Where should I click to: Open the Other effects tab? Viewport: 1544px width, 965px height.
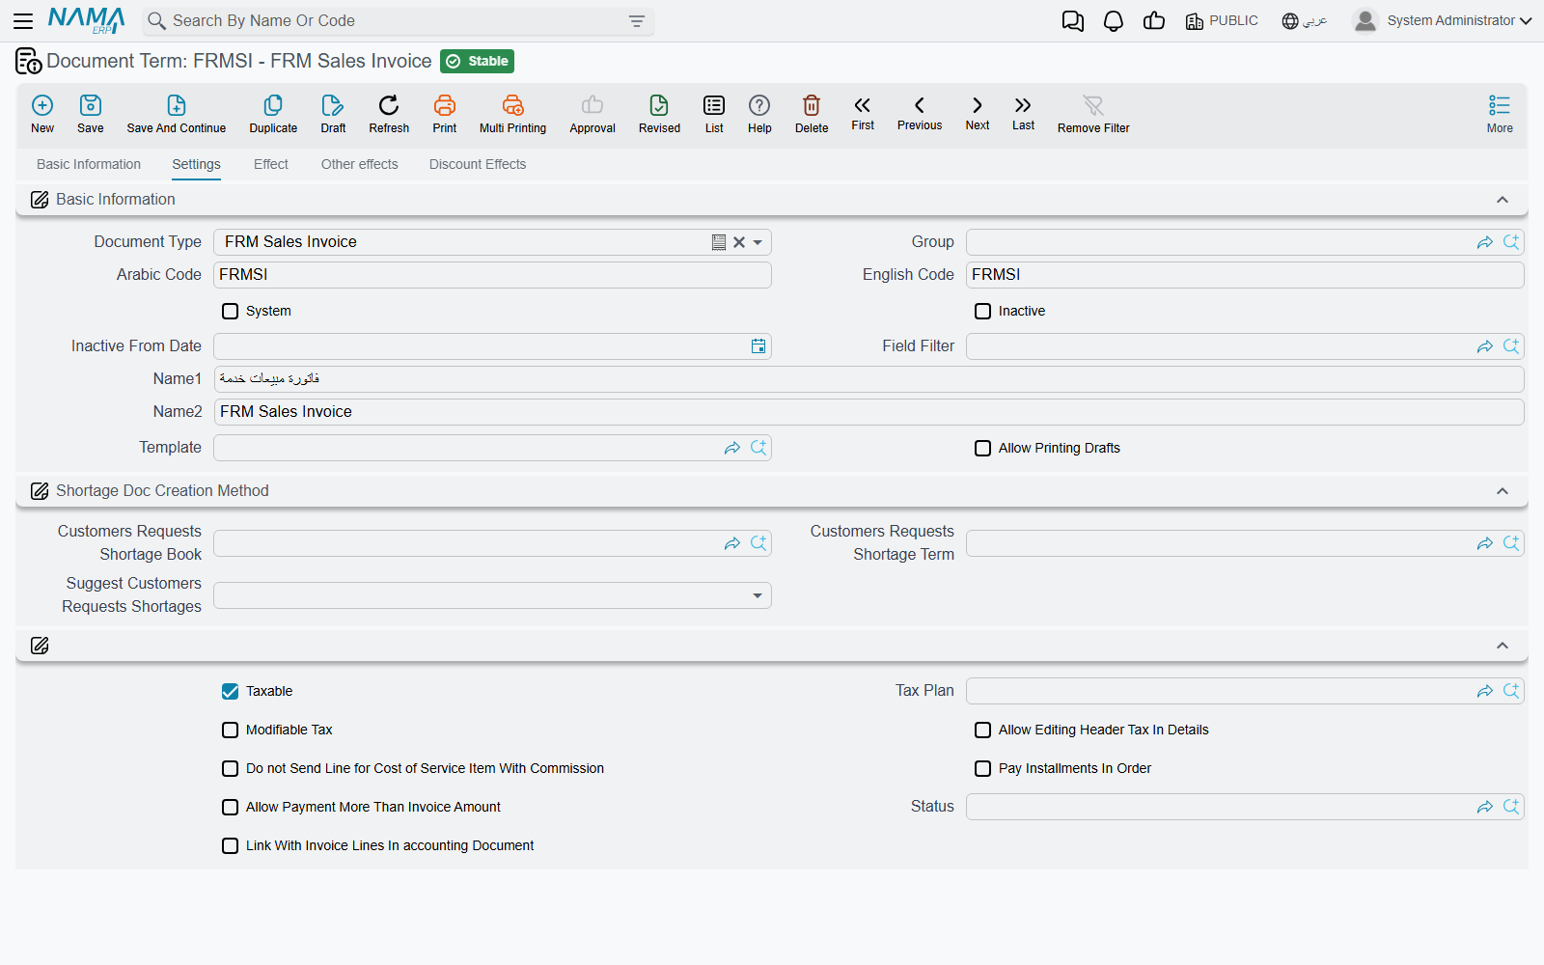pyautogui.click(x=360, y=164)
